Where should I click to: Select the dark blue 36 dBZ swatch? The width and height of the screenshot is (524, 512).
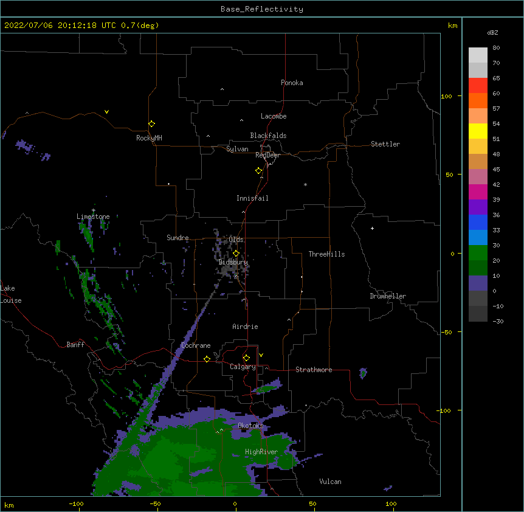tap(478, 222)
